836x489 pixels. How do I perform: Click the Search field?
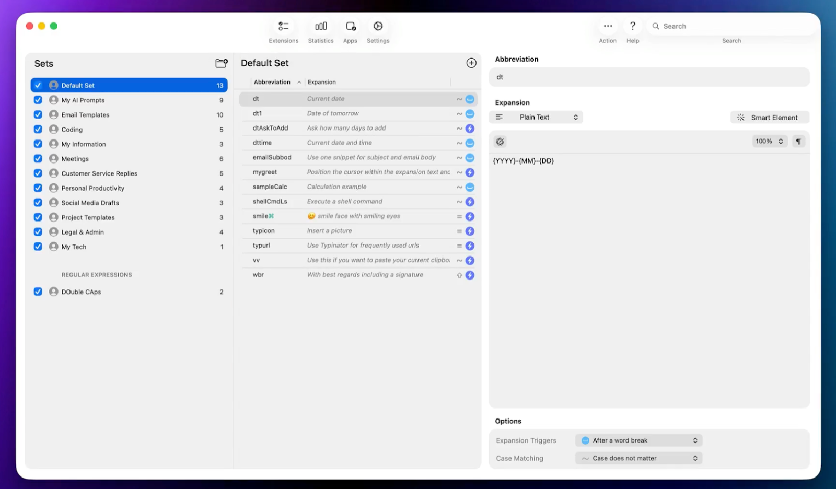pos(731,26)
